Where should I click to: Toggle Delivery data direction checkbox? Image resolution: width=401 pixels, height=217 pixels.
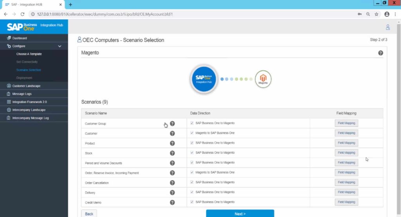point(192,192)
